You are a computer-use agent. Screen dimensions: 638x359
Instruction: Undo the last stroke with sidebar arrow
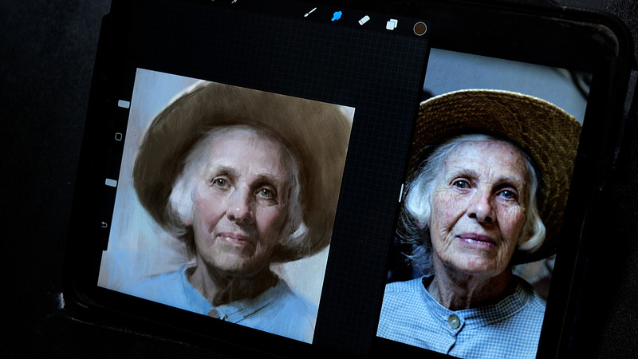[104, 224]
